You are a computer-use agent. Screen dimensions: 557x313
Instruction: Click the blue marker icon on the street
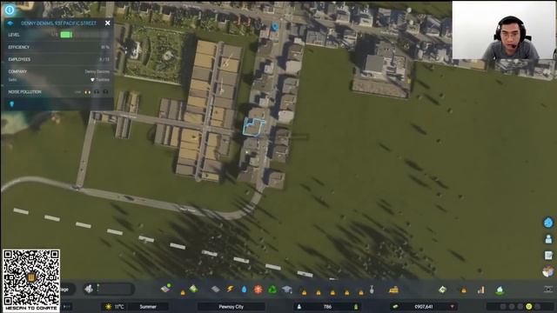274,27
